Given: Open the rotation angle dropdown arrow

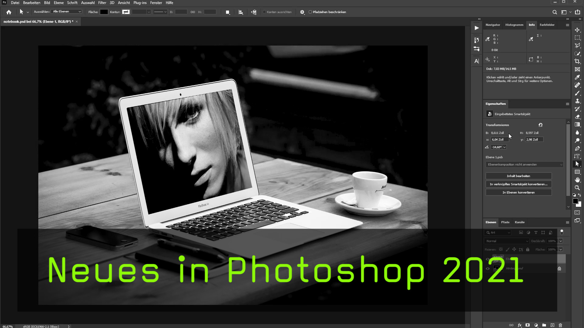Looking at the screenshot, I should tap(504, 147).
